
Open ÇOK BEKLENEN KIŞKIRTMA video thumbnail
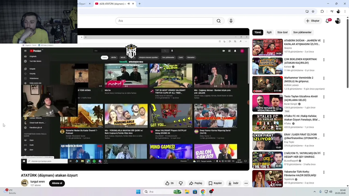(x=267, y=66)
